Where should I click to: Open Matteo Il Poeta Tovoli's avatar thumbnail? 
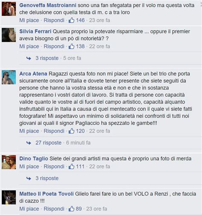click(9, 198)
